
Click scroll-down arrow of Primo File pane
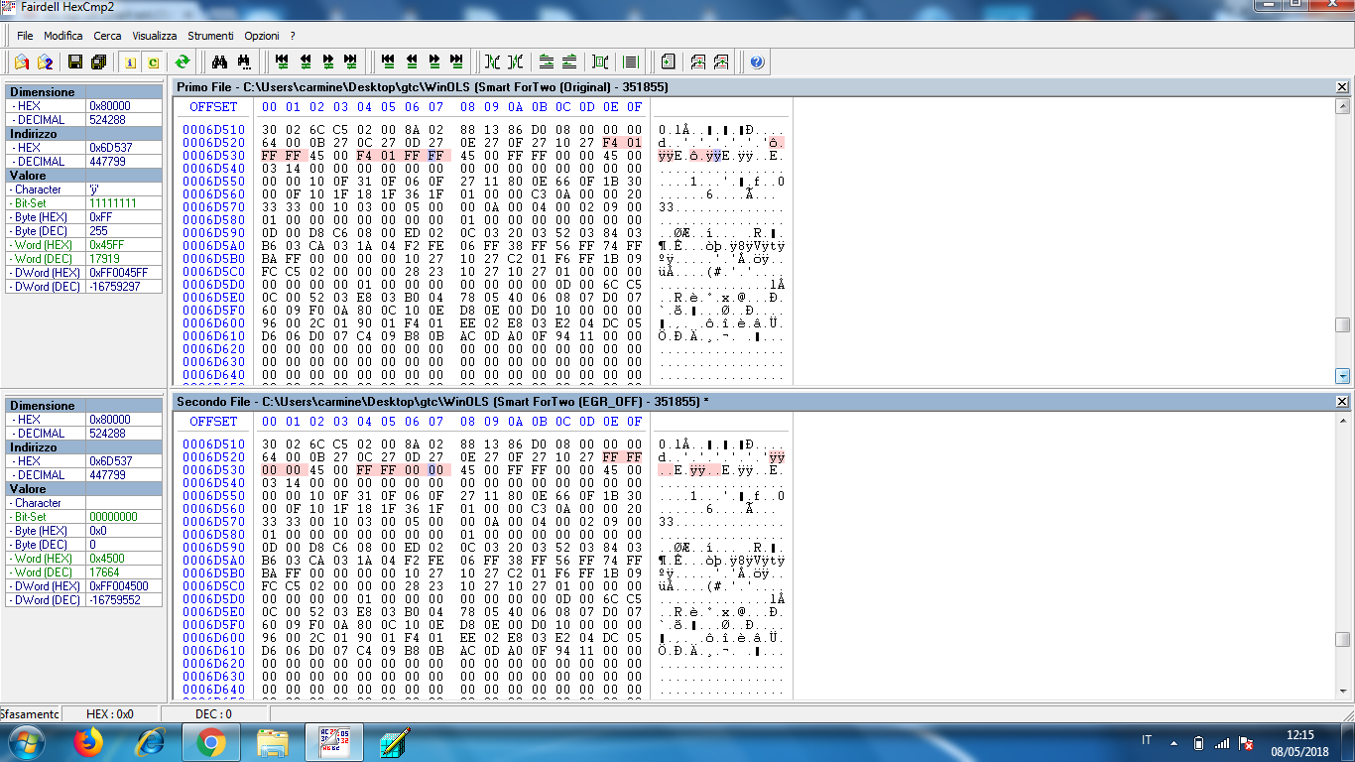1342,376
